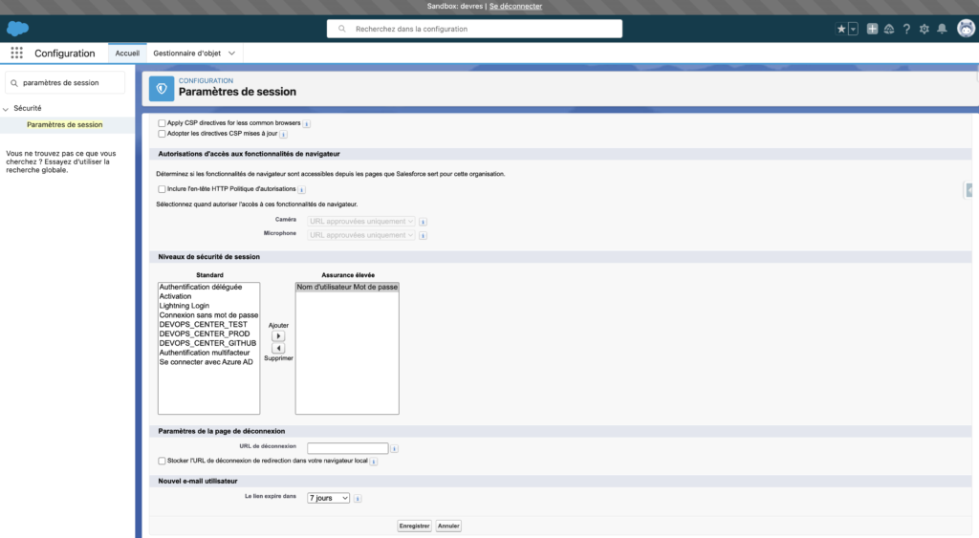Screen dimensions: 979x538
Task: Open the notifications bell
Action: click(942, 29)
